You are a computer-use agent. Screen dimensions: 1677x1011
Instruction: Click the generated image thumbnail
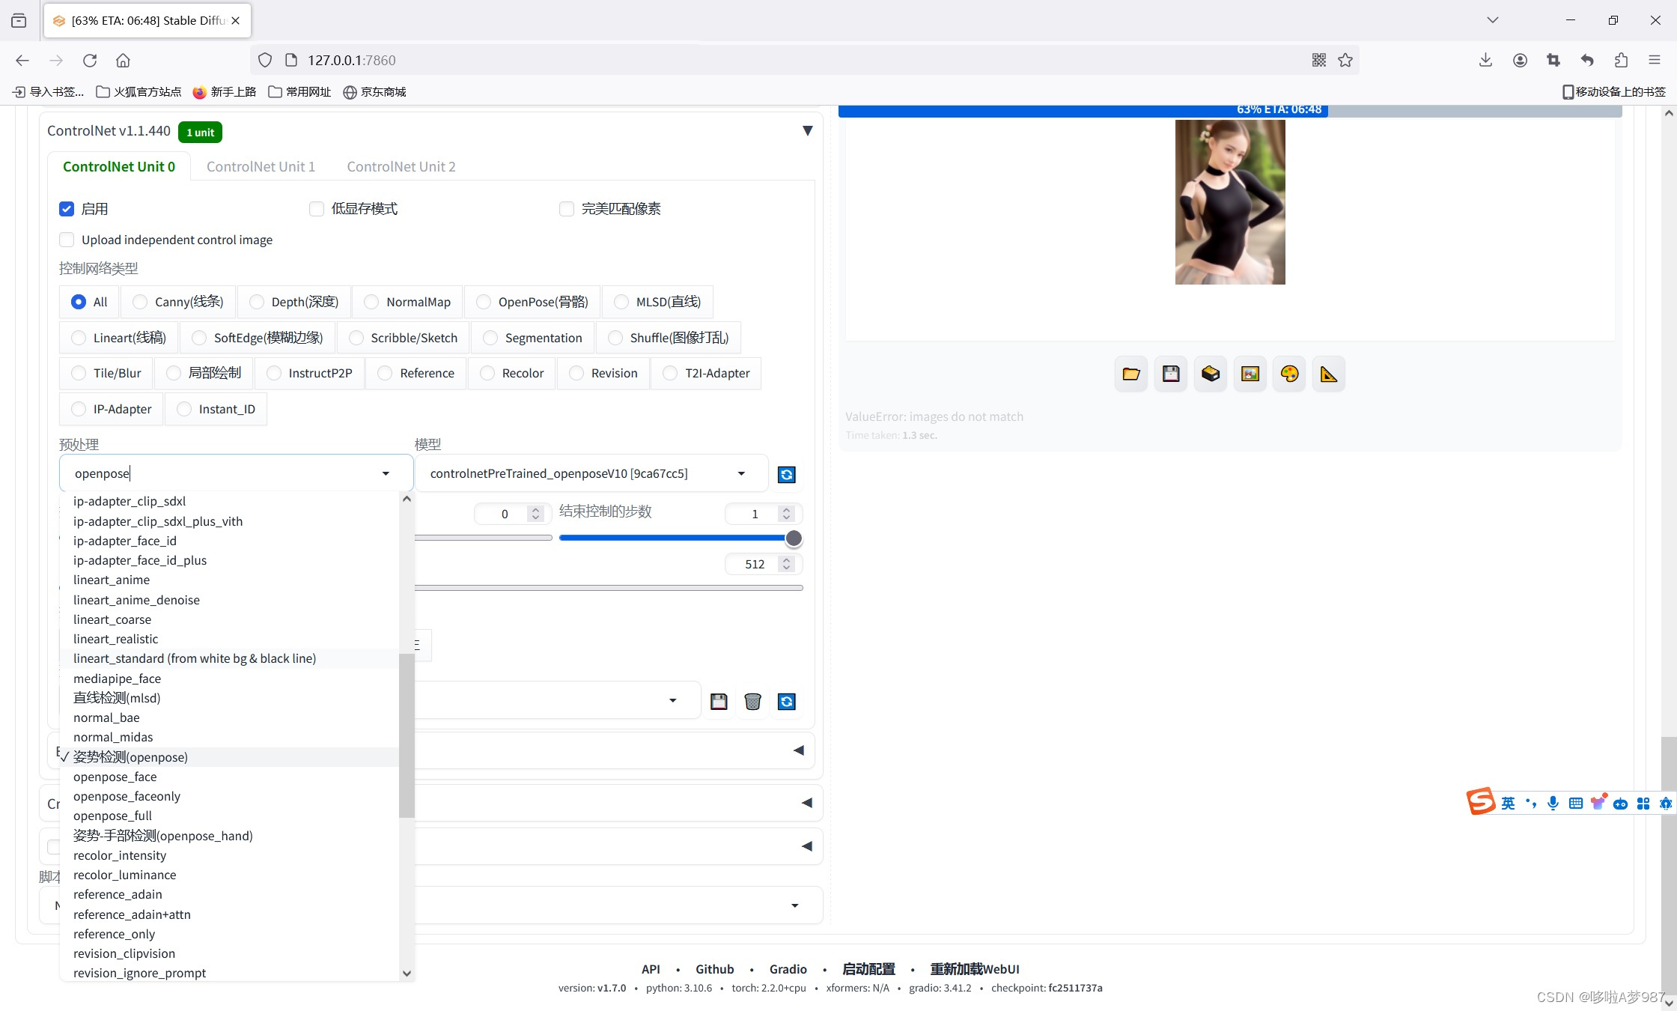click(x=1229, y=202)
